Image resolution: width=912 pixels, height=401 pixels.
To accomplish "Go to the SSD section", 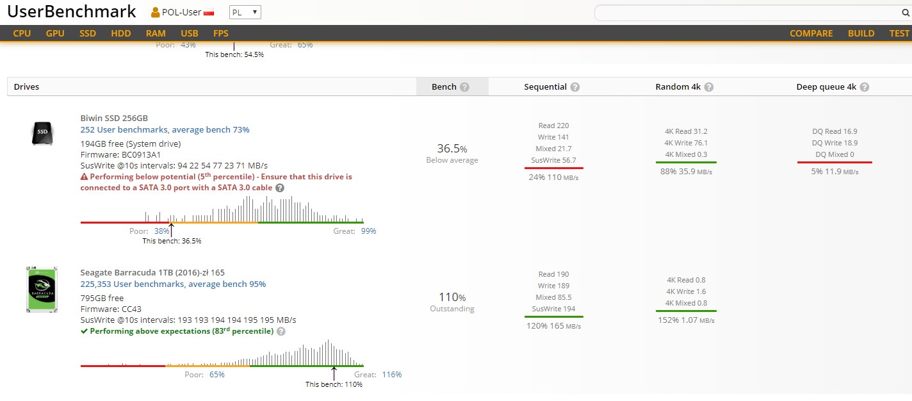I will coord(88,33).
